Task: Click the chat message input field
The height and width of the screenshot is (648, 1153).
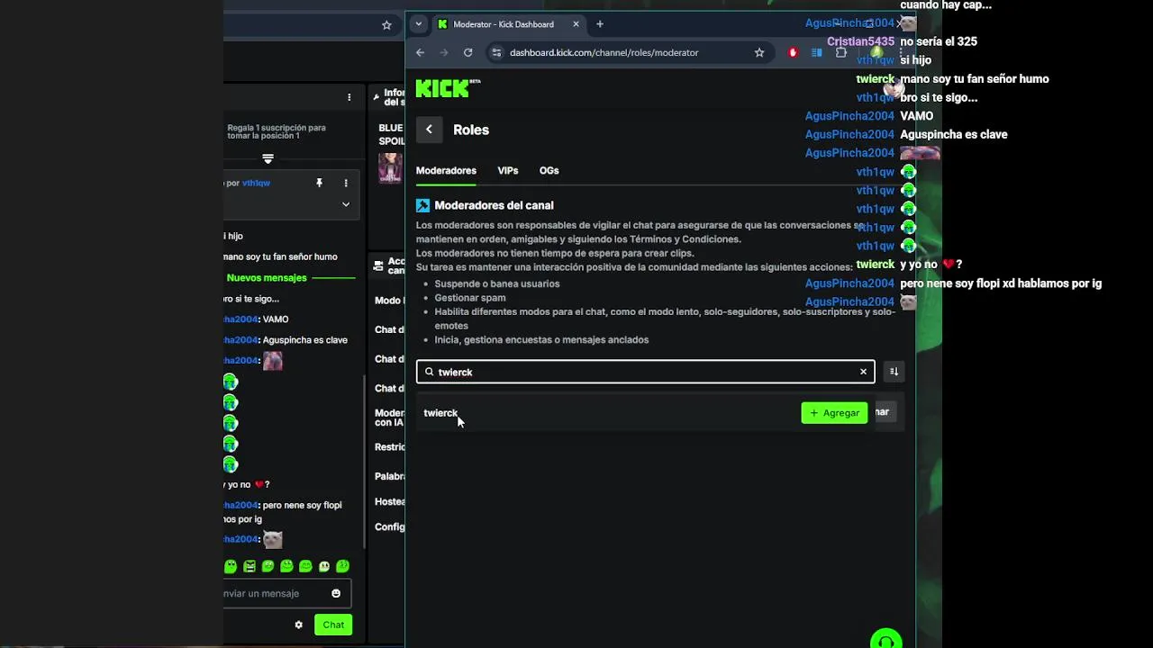Action: tap(286, 593)
